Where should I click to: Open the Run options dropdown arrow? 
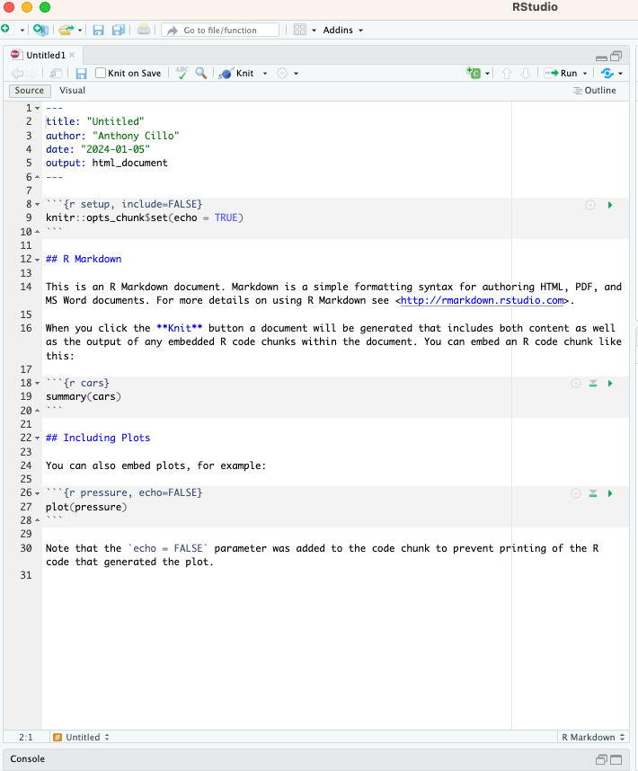point(585,74)
